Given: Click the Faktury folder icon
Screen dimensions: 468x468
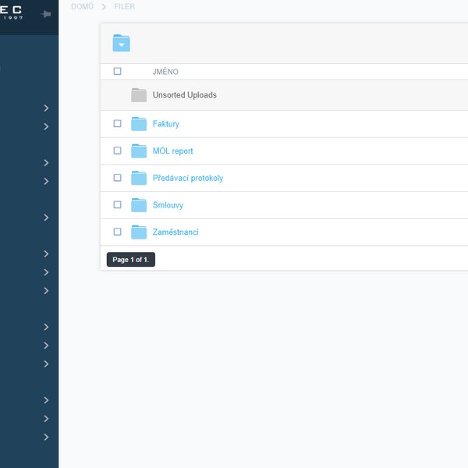Looking at the screenshot, I should point(139,124).
